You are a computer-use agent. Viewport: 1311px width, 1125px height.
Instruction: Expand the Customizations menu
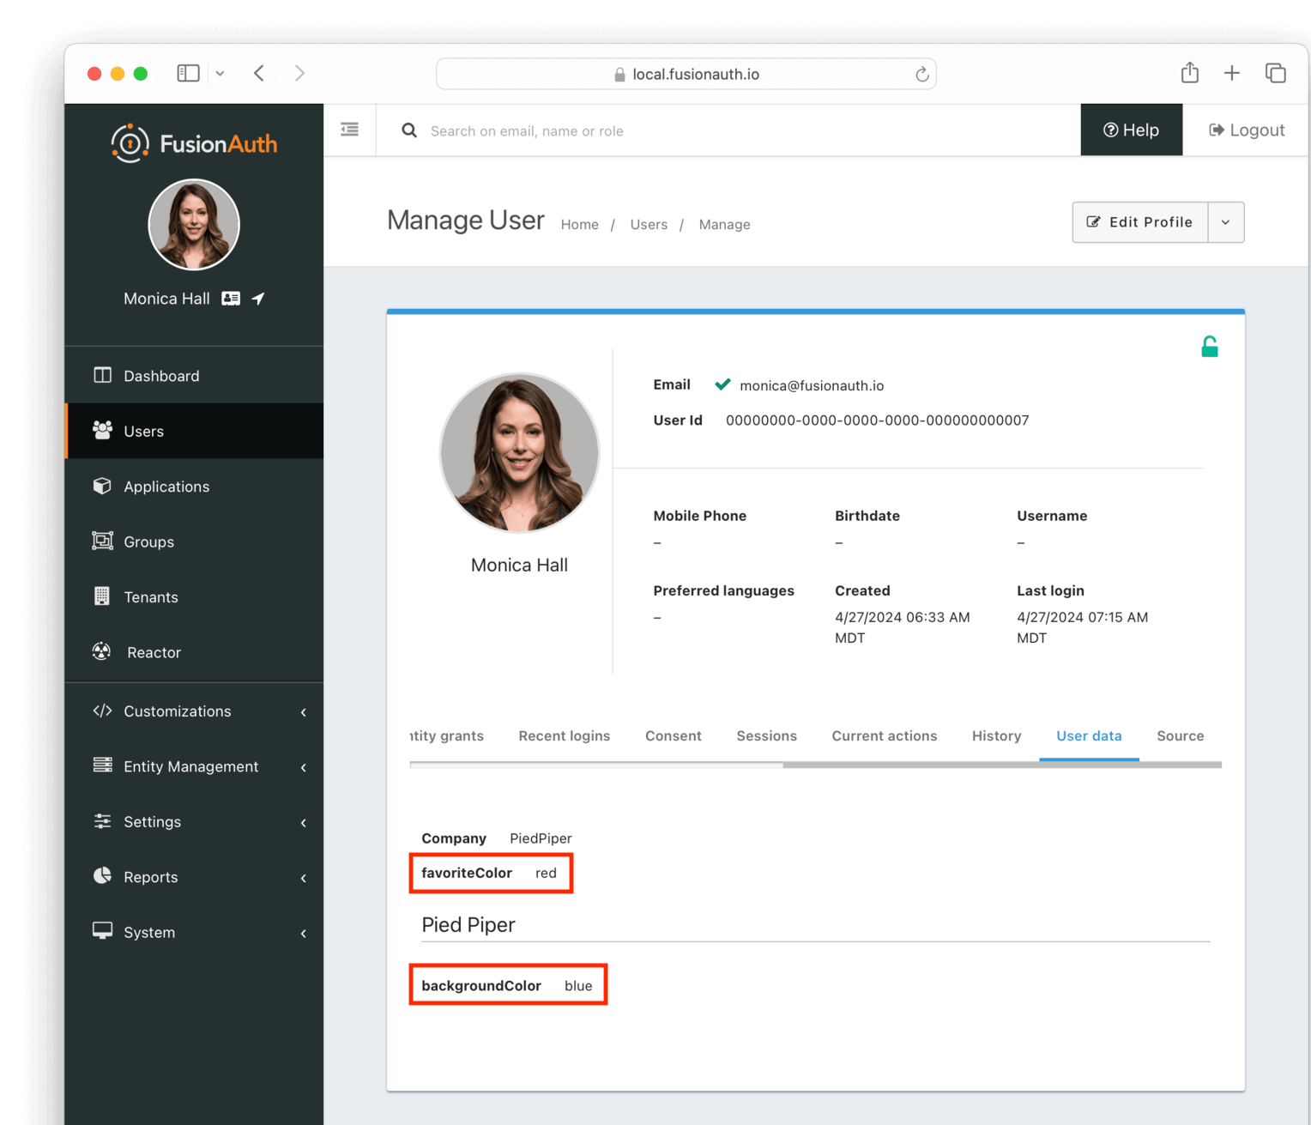tap(177, 711)
